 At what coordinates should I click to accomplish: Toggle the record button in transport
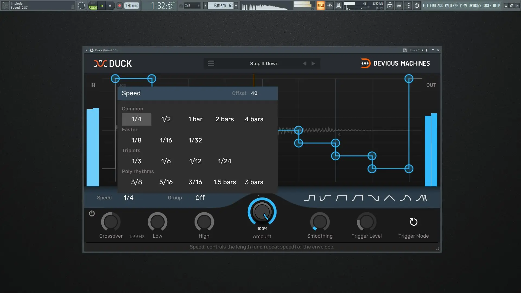119,5
